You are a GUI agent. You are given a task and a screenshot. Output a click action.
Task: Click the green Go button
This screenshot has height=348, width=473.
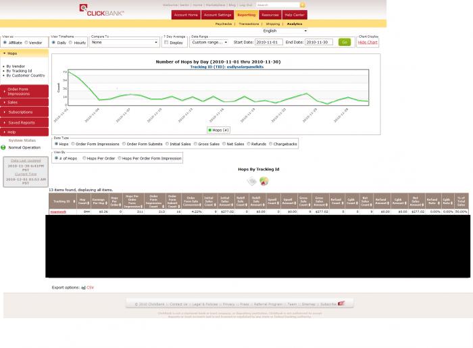[x=345, y=42]
